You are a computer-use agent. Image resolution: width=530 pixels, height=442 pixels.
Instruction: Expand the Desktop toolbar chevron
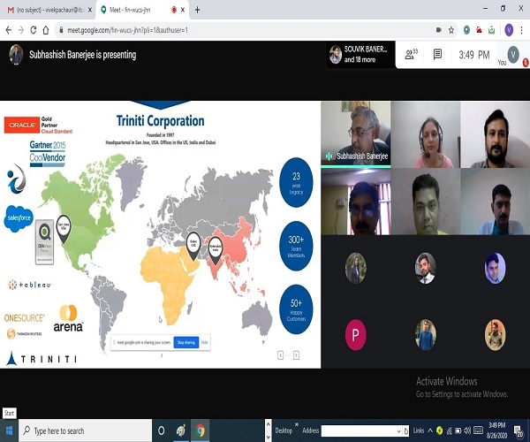297,424
